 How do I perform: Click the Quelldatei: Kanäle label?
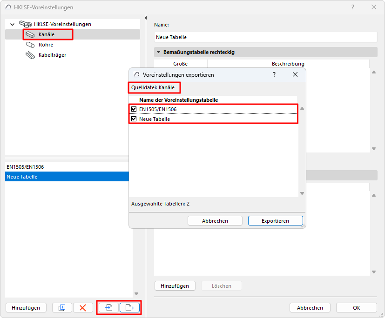tap(153, 87)
